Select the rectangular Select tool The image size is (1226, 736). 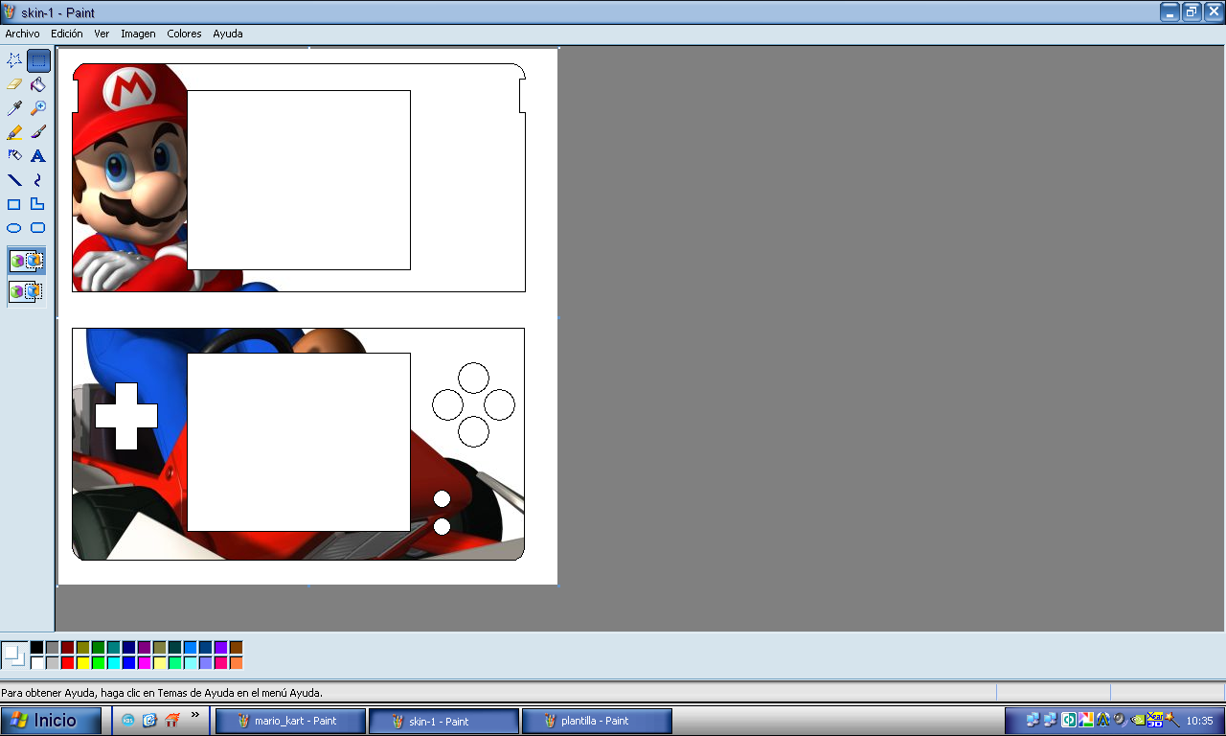click(38, 60)
